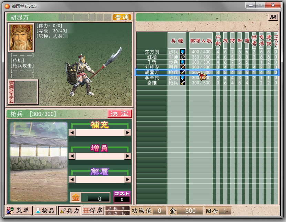
Task: Sort by 部隊人数 column header
Action: tap(201, 40)
